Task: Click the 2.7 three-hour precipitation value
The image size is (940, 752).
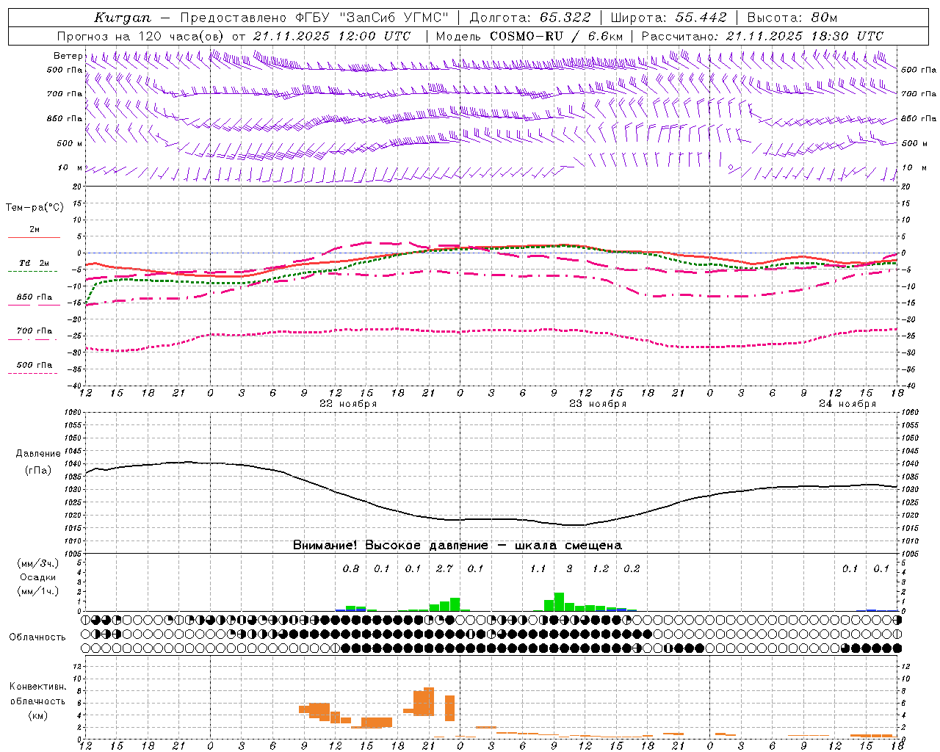Action: 444,569
